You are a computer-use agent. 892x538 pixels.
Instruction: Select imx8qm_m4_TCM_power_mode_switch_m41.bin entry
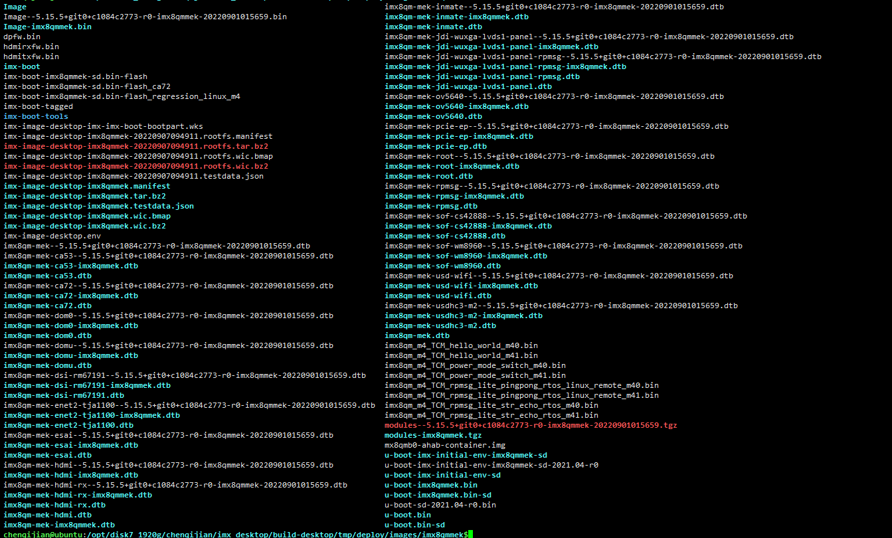[476, 375]
